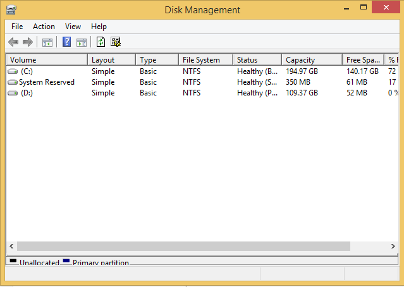Sort by the Layout column header
This screenshot has height=287, width=404.
[x=111, y=60]
